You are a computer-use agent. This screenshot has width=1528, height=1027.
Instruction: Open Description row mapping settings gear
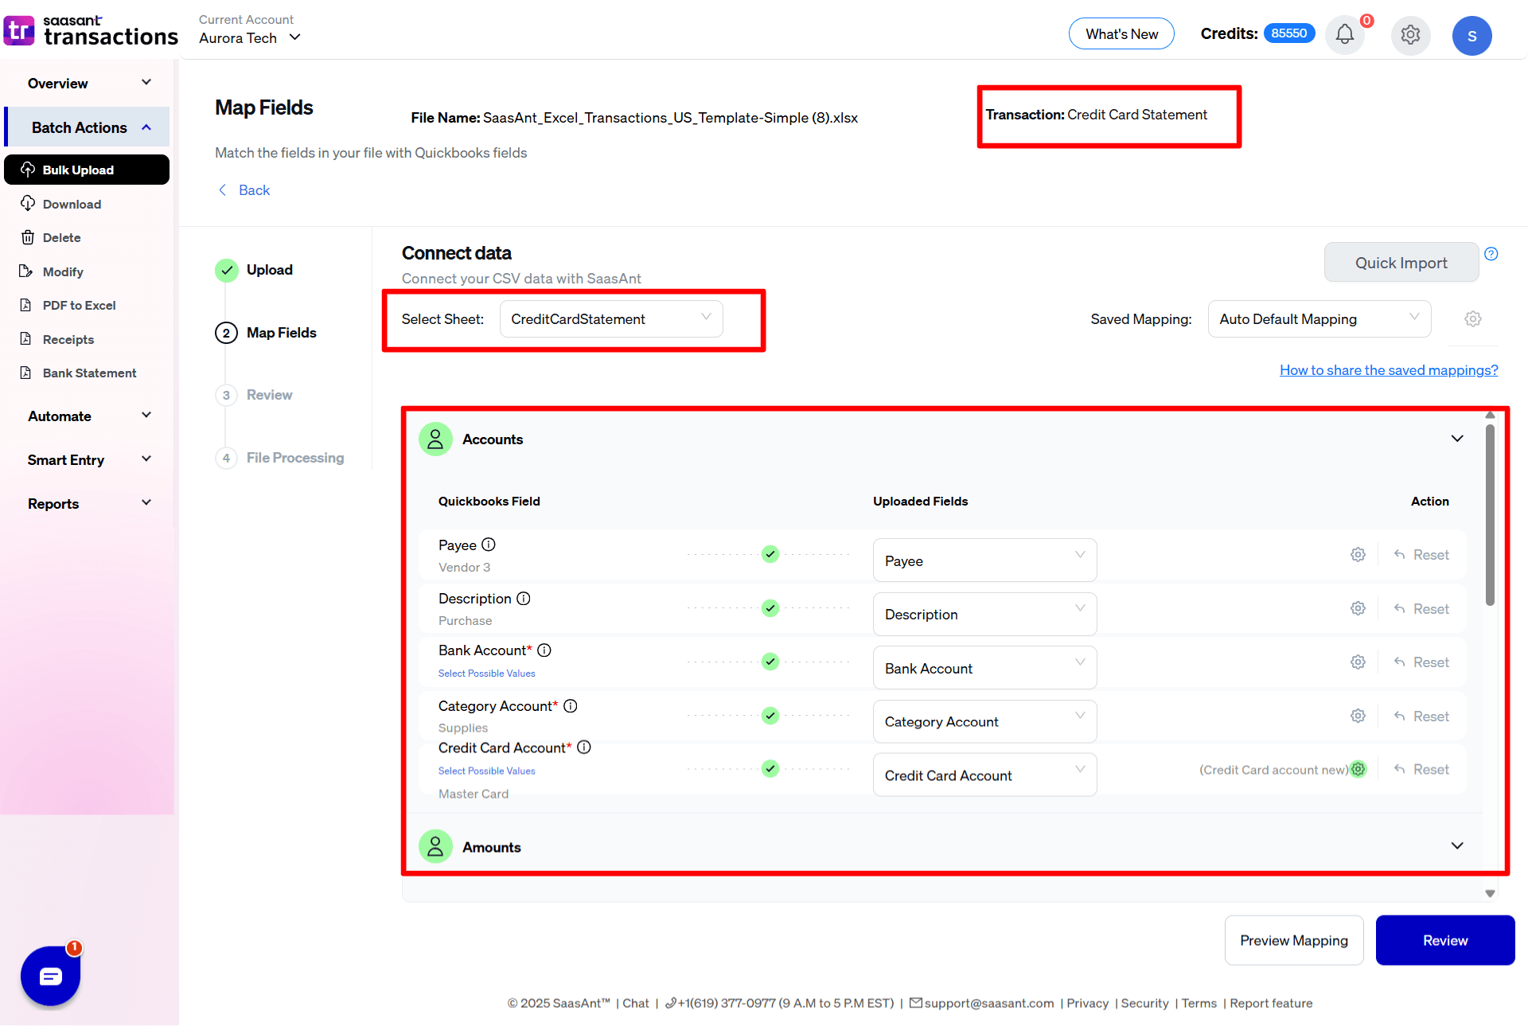1358,608
